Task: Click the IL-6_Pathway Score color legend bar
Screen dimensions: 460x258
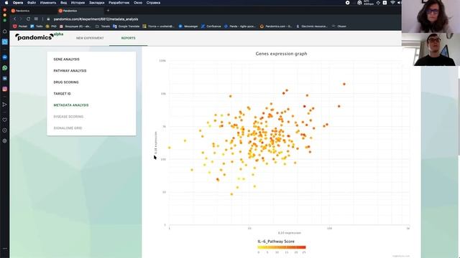Action: click(282, 247)
